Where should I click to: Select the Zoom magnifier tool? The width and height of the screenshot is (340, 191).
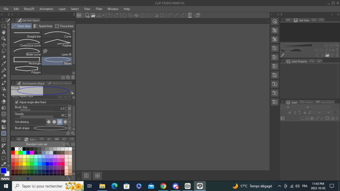pyautogui.click(x=4, y=26)
